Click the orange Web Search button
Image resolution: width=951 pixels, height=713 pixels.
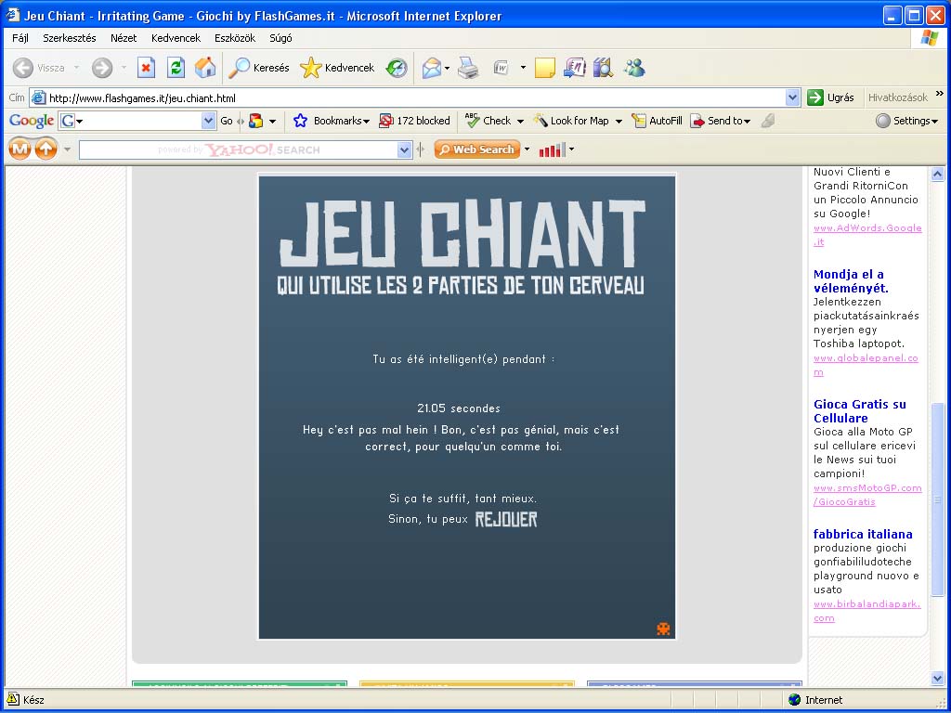pyautogui.click(x=477, y=149)
